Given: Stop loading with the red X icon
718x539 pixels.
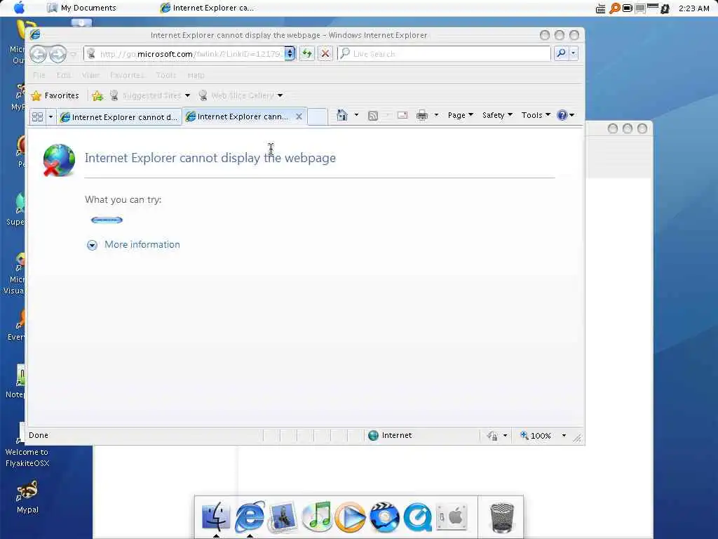Looking at the screenshot, I should [325, 53].
